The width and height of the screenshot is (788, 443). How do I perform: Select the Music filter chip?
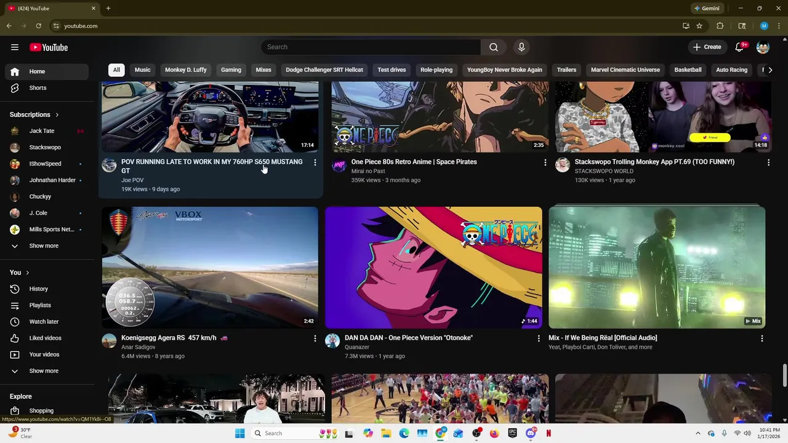click(143, 70)
